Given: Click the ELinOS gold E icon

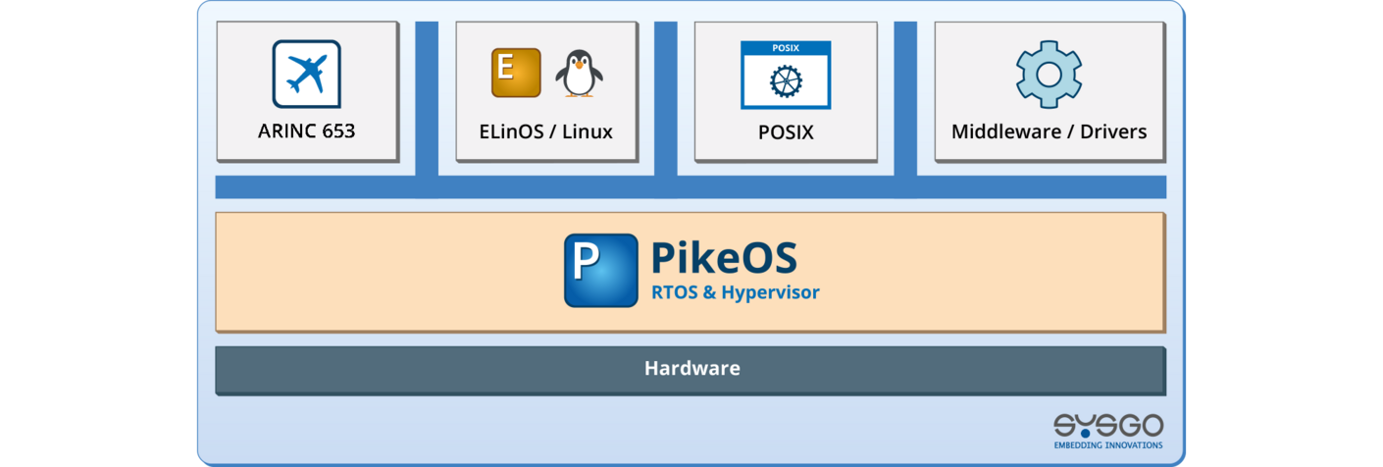Looking at the screenshot, I should coord(516,73).
